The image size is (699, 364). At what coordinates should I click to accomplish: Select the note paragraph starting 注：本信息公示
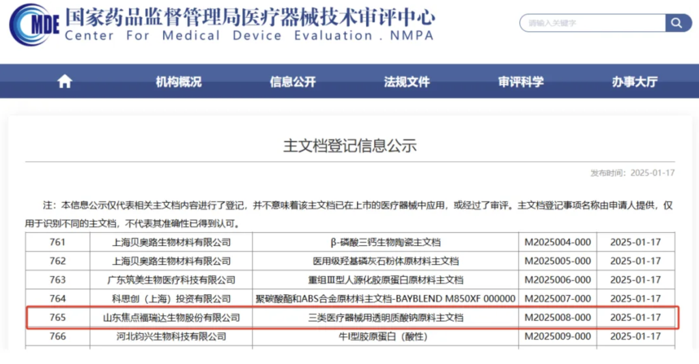pyautogui.click(x=349, y=214)
